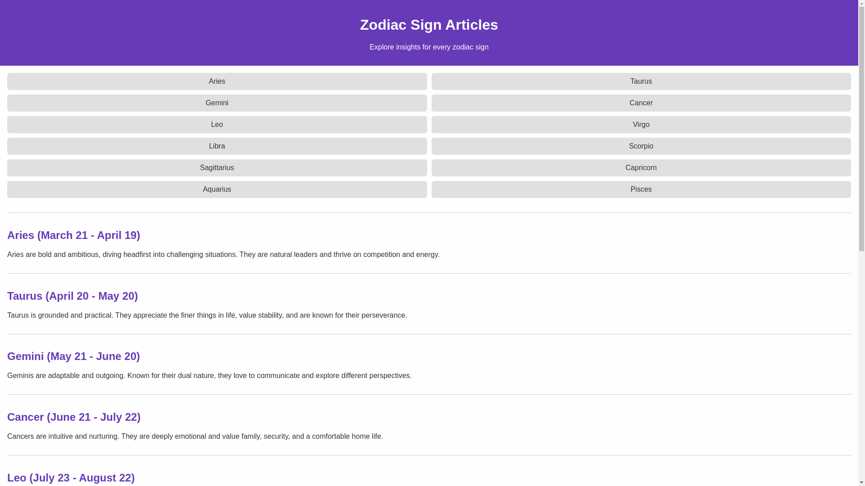Select the Gemini (May 21 - June 20) heading

73,356
